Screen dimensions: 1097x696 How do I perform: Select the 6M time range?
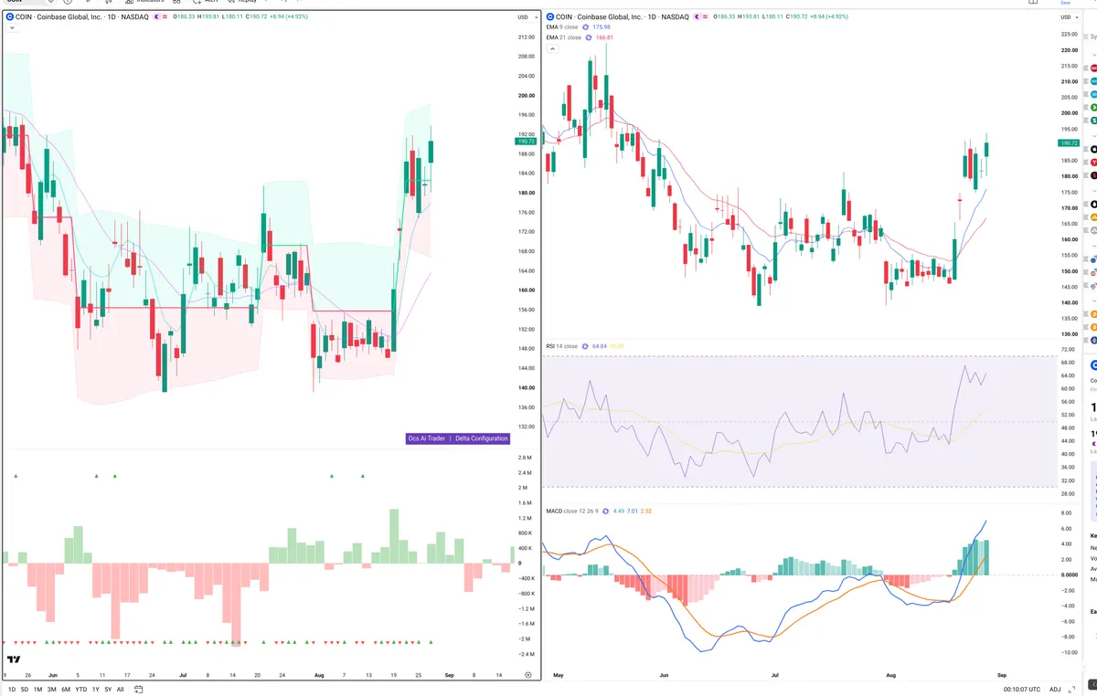66,689
